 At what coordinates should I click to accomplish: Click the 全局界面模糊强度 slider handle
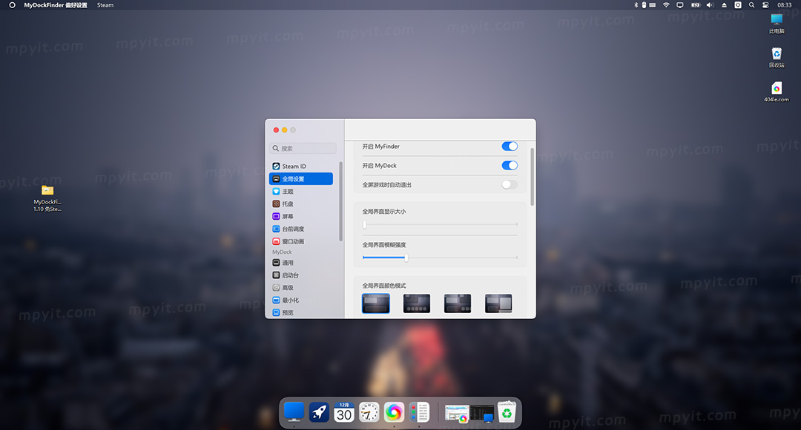406,258
